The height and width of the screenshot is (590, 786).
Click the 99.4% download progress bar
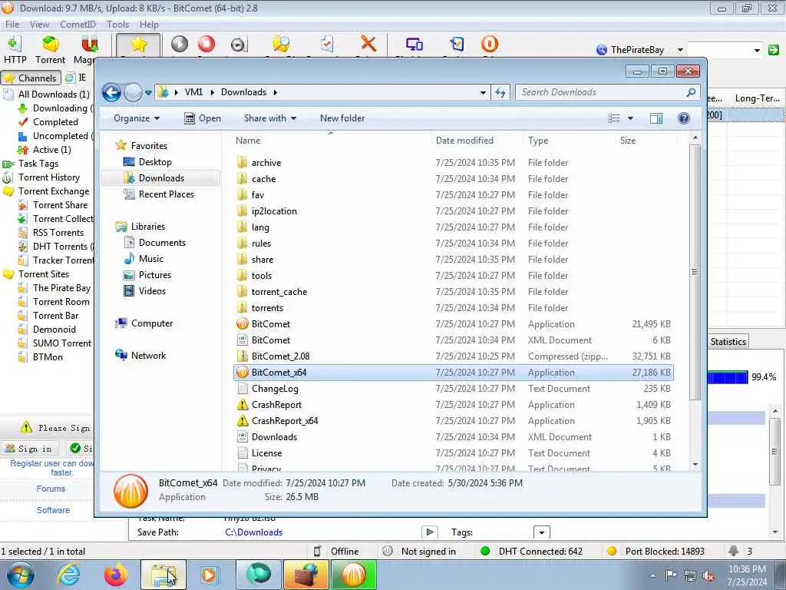pyautogui.click(x=728, y=377)
